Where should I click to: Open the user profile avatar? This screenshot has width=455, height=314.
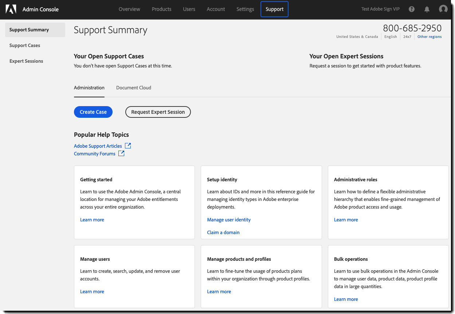(443, 9)
